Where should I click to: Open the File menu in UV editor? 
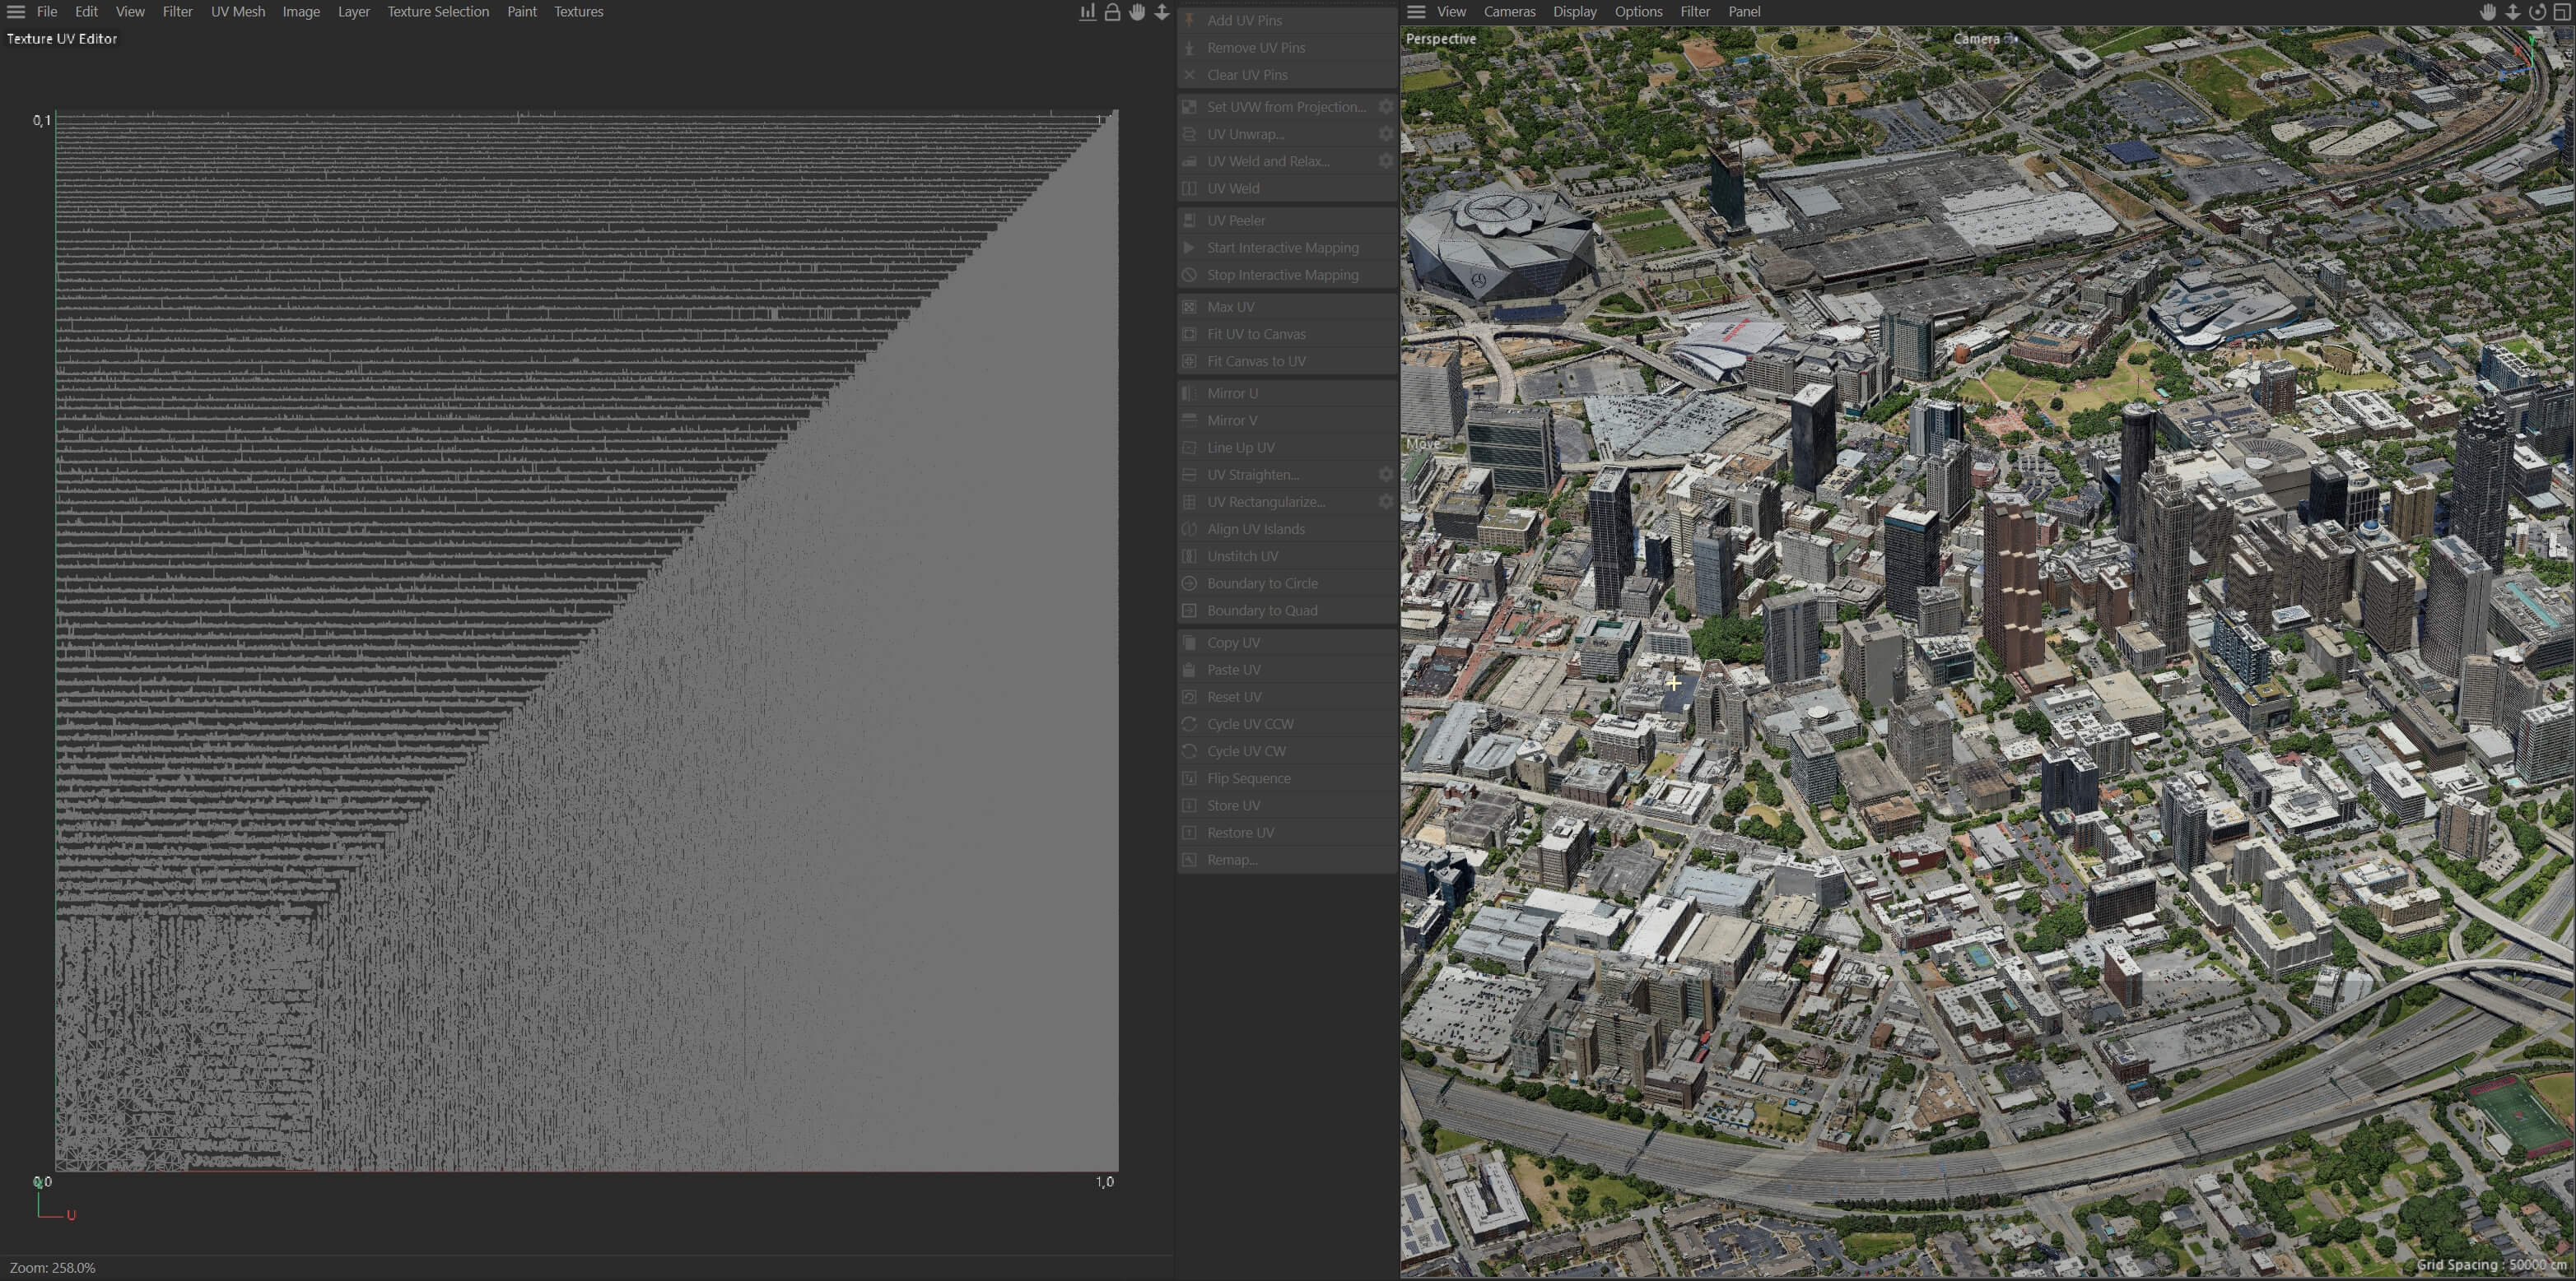(x=47, y=12)
